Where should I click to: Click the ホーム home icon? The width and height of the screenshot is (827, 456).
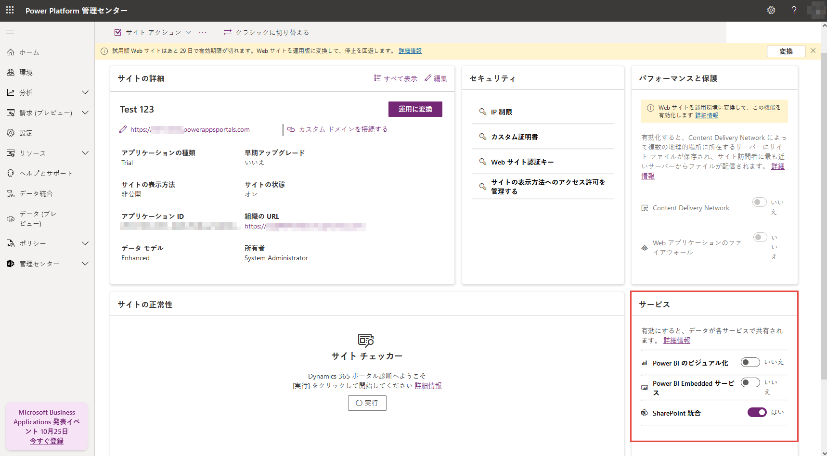click(11, 52)
